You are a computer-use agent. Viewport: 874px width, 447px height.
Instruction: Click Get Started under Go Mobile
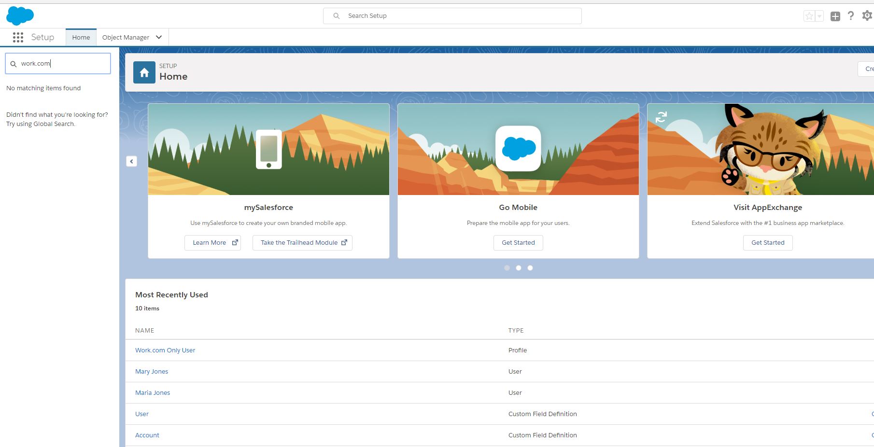point(518,243)
